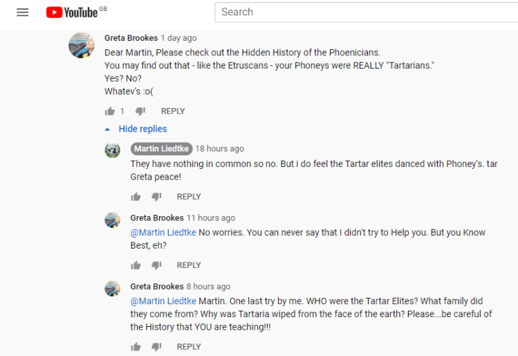This screenshot has height=356, width=518.
Task: Click the '18 hours ago' timestamp
Action: tap(219, 149)
